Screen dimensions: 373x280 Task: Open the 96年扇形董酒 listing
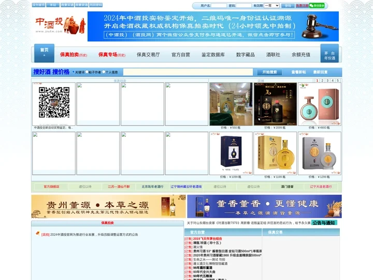coord(203,268)
